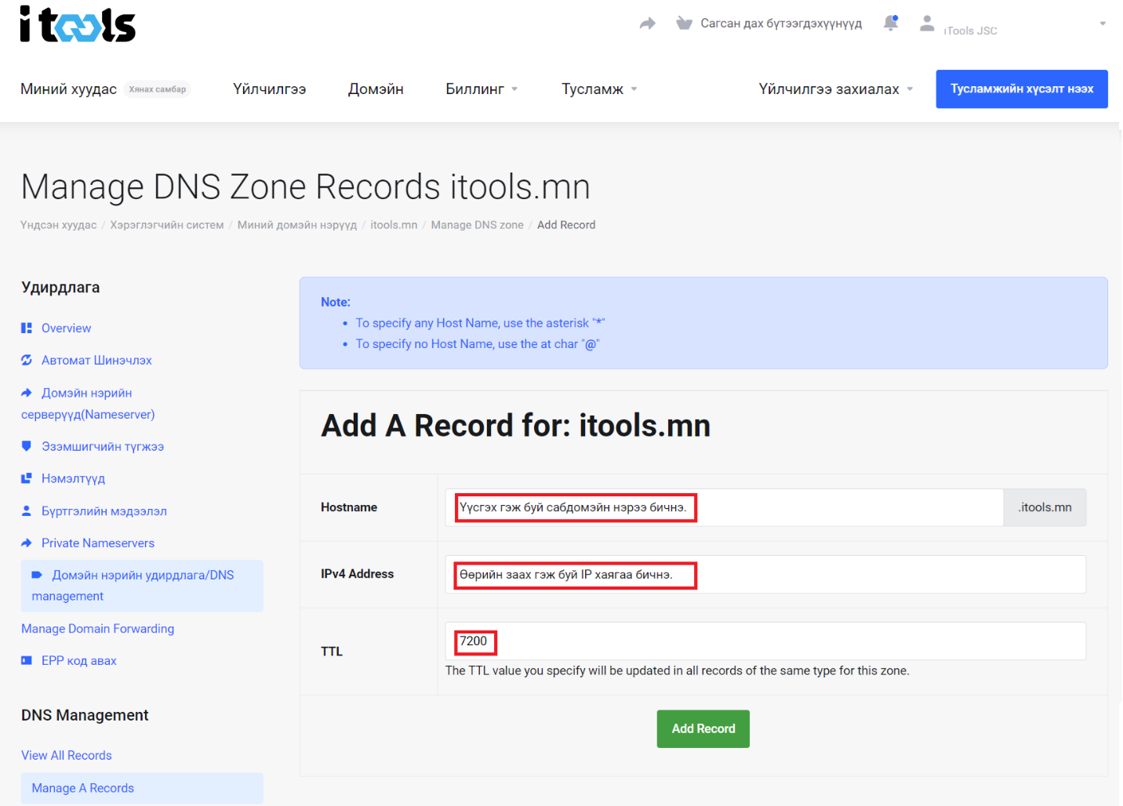The image size is (1123, 806).
Task: Expand the Үйлчилгээ захиалах menu
Action: point(836,89)
